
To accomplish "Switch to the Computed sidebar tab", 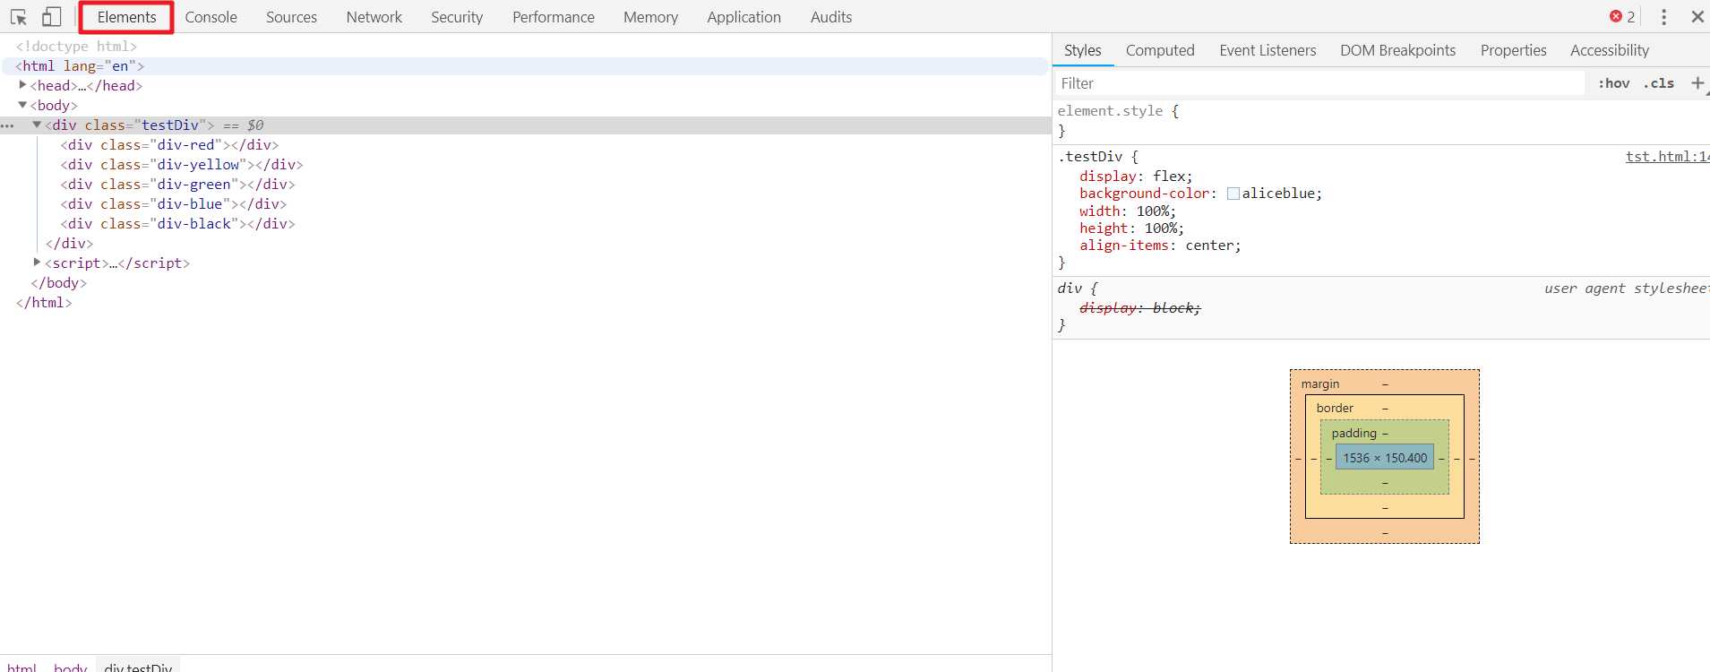I will coord(1160,51).
